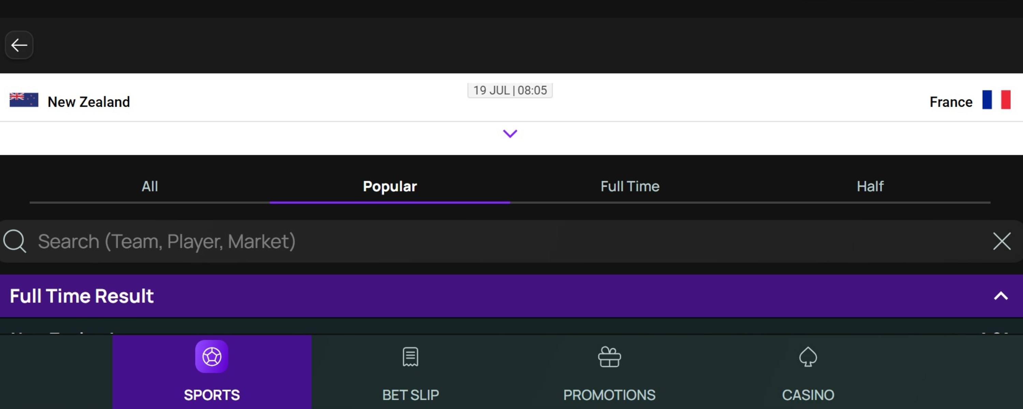1023x409 pixels.
Task: Clear the search with the X icon
Action: click(1001, 241)
